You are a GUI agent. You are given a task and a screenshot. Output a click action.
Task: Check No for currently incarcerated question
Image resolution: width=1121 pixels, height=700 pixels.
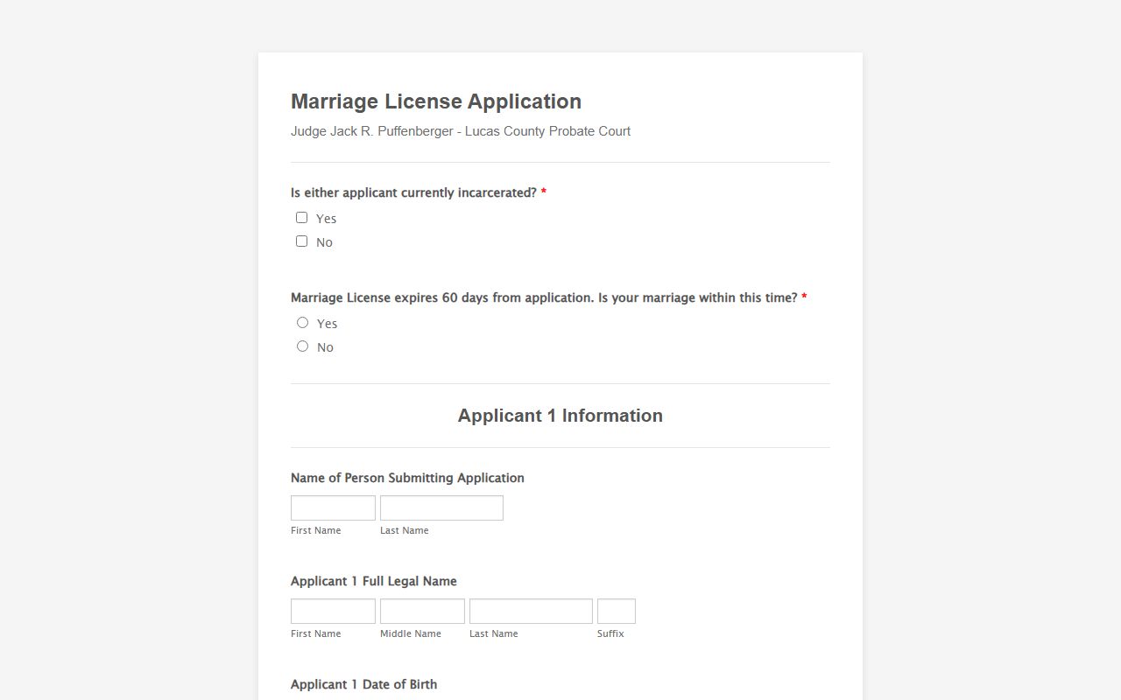(x=302, y=241)
